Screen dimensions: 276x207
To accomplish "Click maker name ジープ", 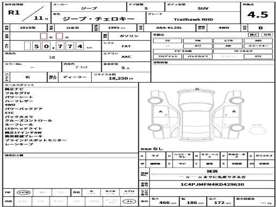I will (x=89, y=9).
